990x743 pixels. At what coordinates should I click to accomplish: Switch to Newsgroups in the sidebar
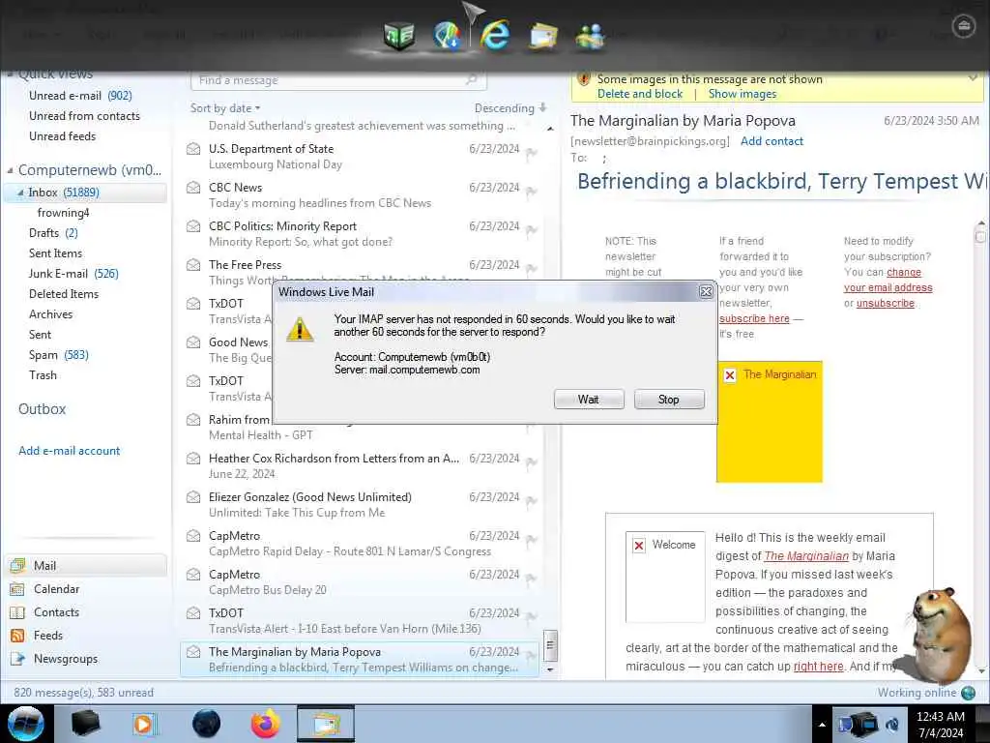click(x=66, y=659)
